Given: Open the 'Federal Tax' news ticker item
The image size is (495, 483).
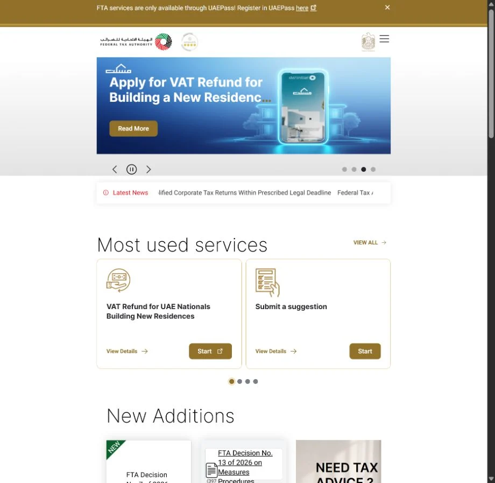Looking at the screenshot, I should 355,193.
